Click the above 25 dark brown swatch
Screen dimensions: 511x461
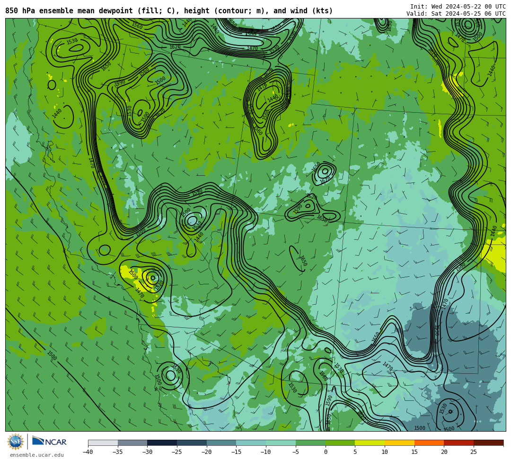click(488, 443)
